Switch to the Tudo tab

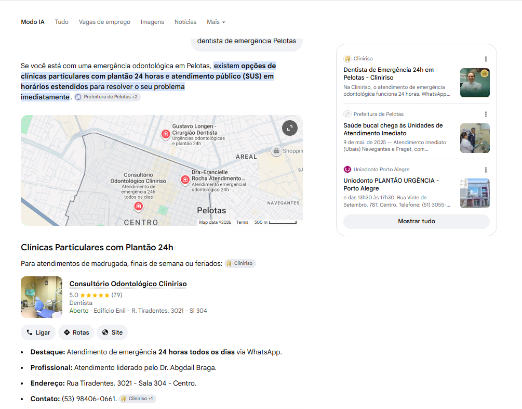click(x=62, y=22)
